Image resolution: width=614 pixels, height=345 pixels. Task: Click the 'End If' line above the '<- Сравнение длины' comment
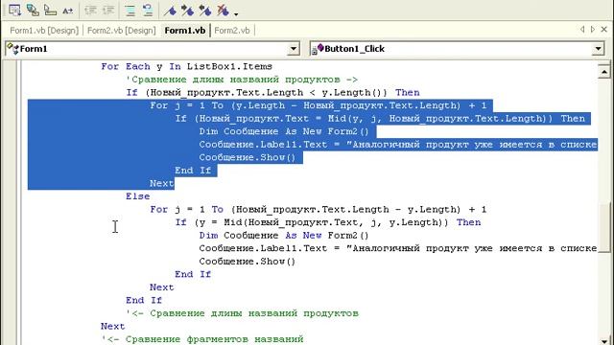pos(144,300)
